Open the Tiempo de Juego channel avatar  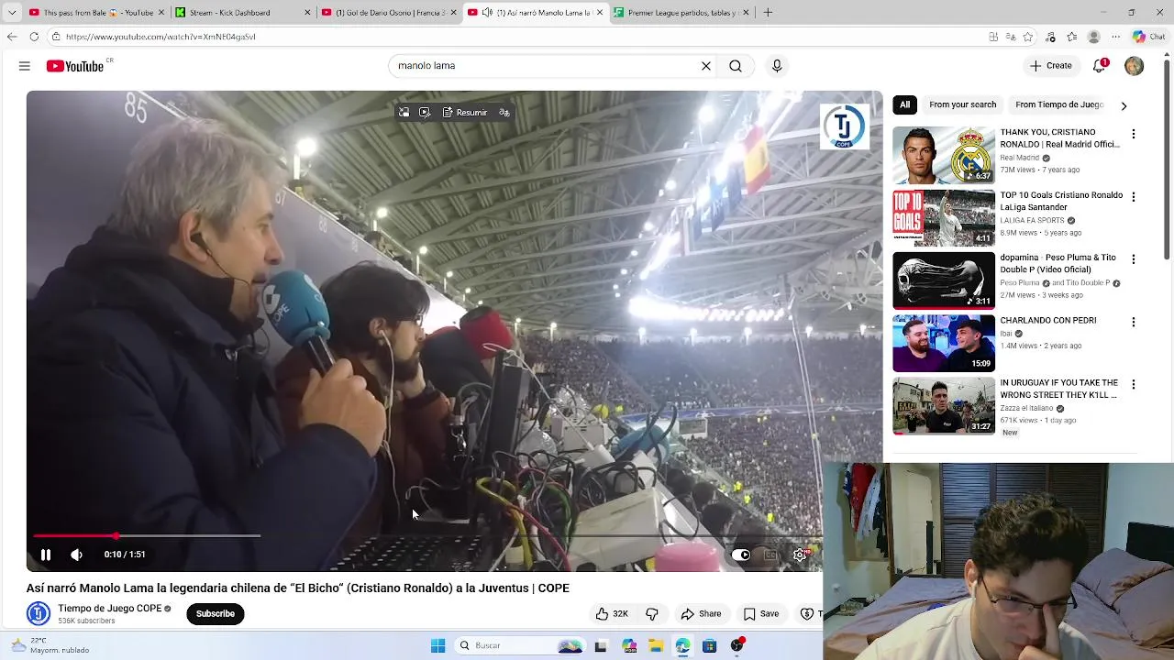[x=39, y=613]
